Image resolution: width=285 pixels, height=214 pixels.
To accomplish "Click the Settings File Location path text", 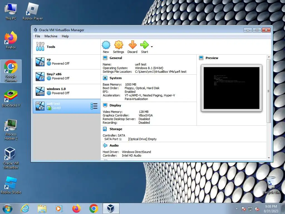I will point(161,72).
